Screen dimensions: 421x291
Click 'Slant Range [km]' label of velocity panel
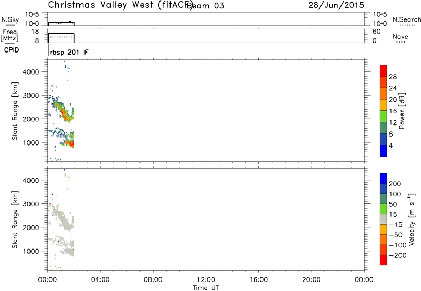(15, 220)
